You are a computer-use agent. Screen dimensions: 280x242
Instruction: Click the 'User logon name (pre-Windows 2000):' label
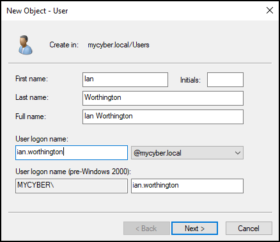(74, 172)
